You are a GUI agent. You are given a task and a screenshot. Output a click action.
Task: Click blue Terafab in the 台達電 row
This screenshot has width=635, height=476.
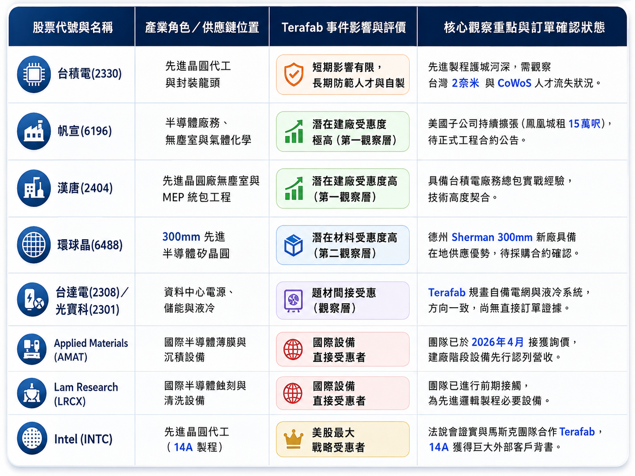[x=447, y=292]
